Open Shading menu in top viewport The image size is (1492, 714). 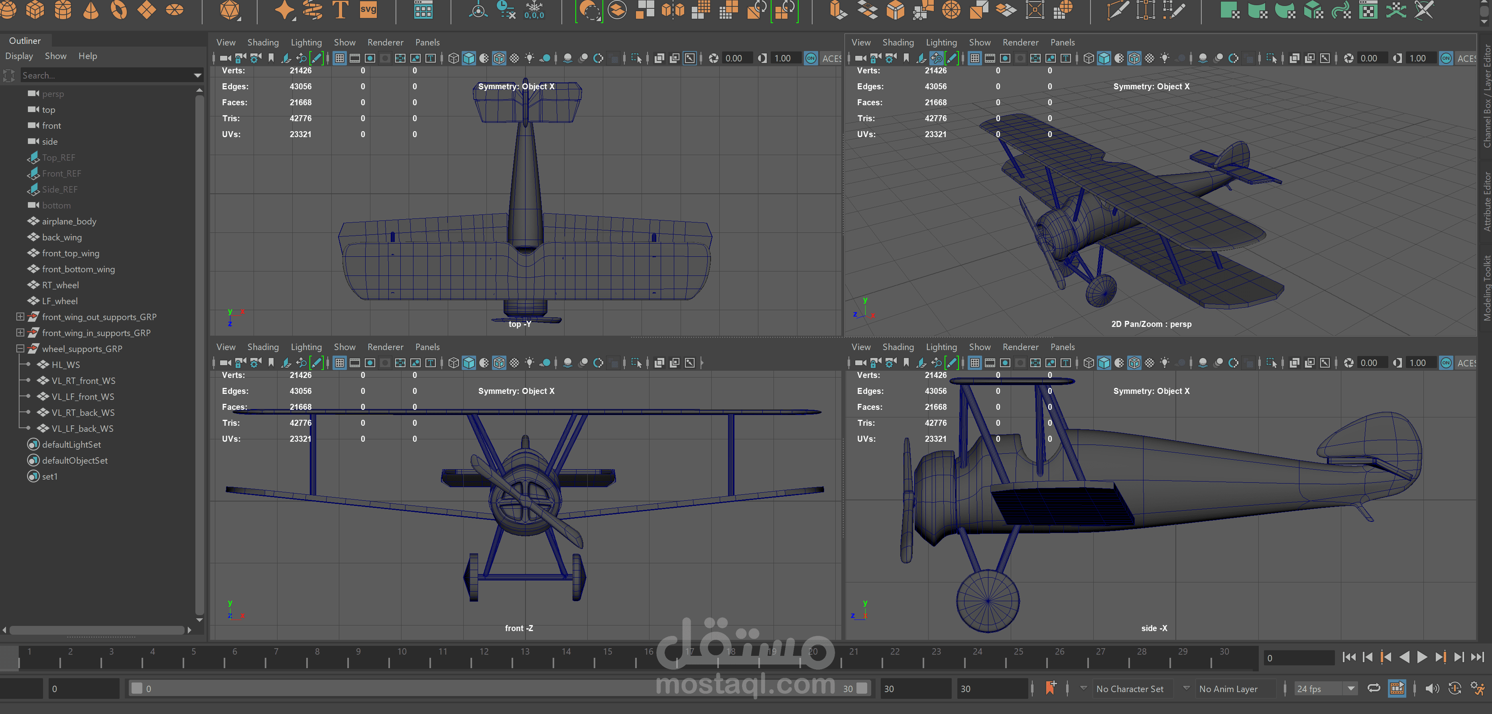[262, 42]
